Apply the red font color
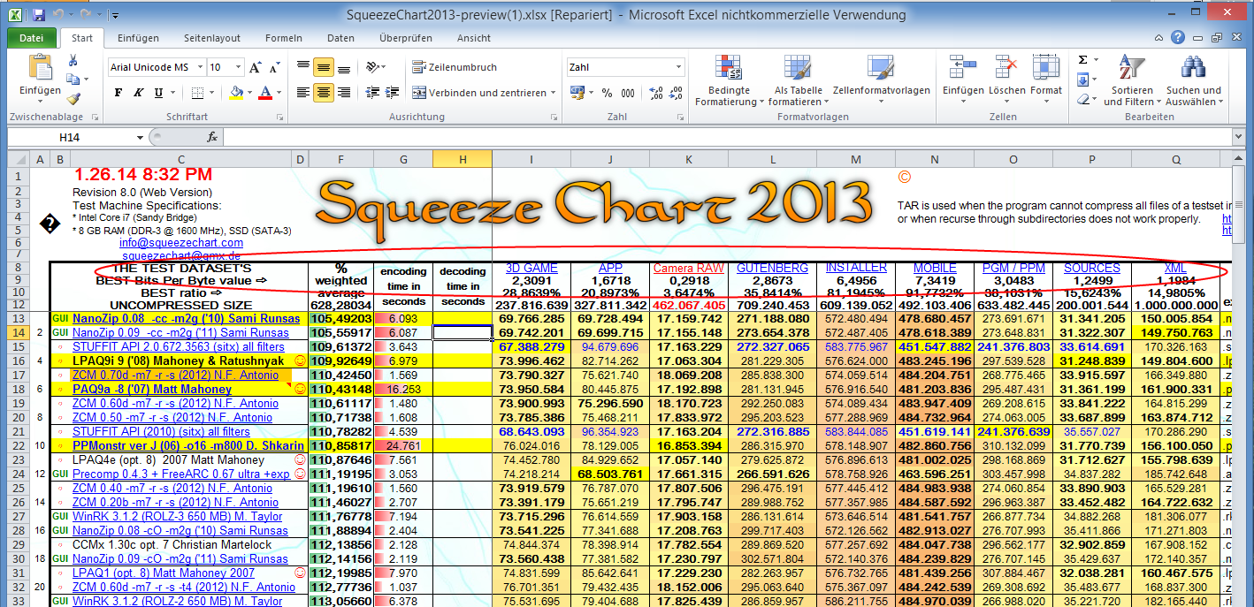 265,93
